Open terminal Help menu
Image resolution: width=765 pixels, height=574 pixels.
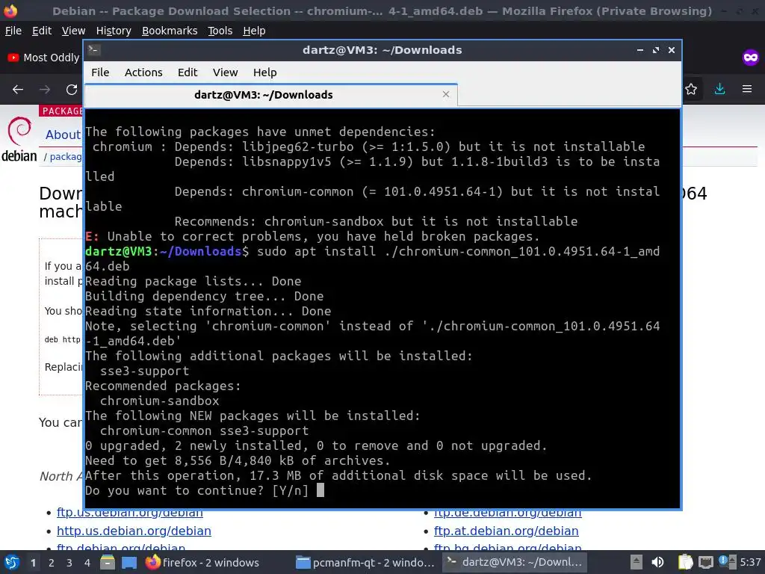pyautogui.click(x=265, y=72)
